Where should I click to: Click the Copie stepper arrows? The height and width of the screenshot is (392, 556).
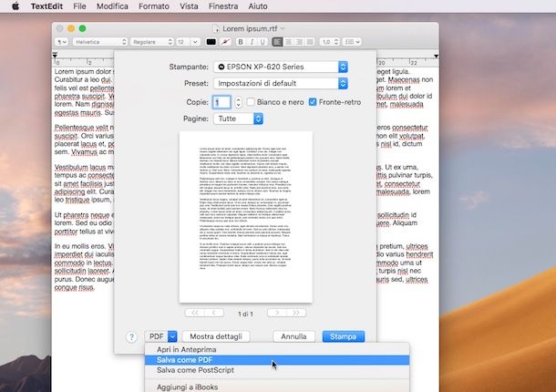238,102
